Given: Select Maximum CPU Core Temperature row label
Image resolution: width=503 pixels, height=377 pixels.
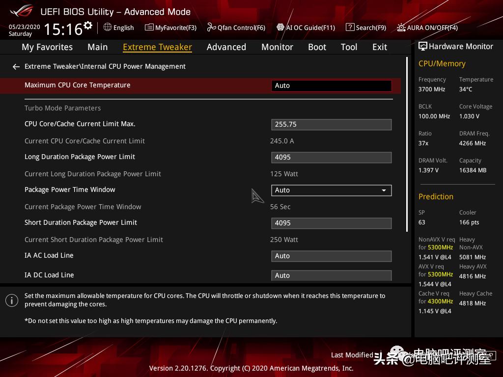Looking at the screenshot, I should [77, 85].
